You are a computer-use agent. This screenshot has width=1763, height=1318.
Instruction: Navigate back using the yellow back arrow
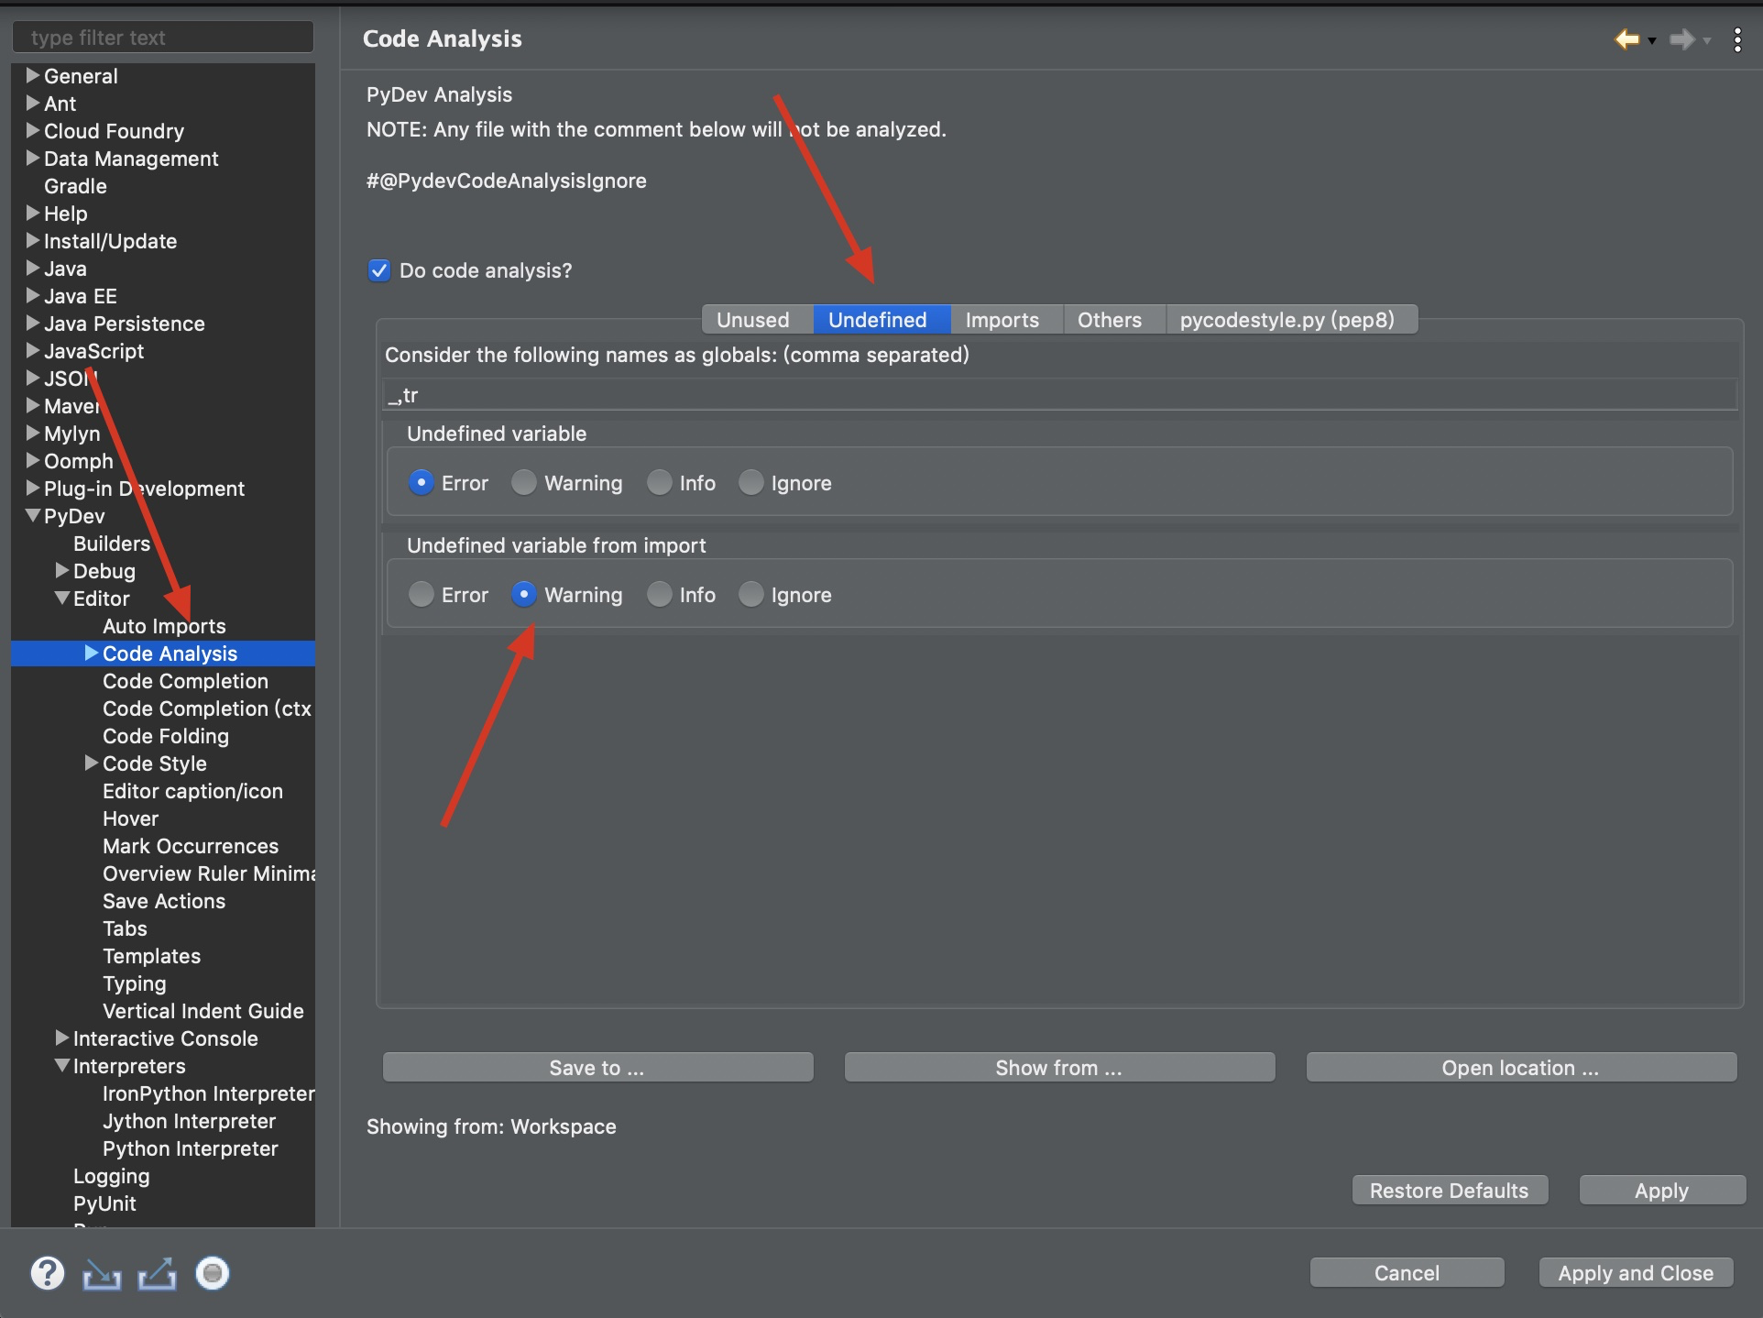click(x=1627, y=39)
